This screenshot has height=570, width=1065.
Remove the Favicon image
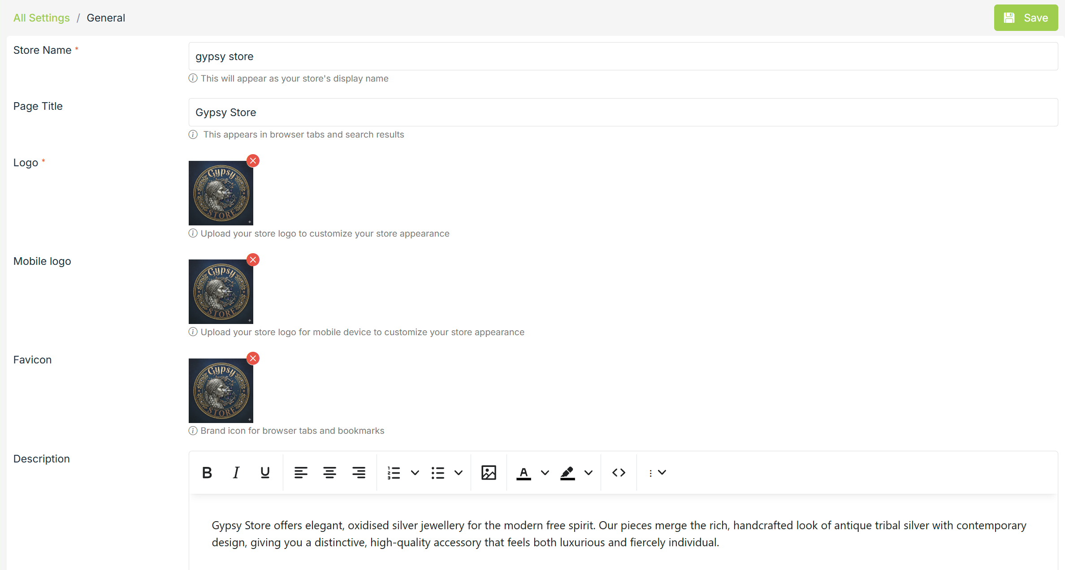[253, 358]
